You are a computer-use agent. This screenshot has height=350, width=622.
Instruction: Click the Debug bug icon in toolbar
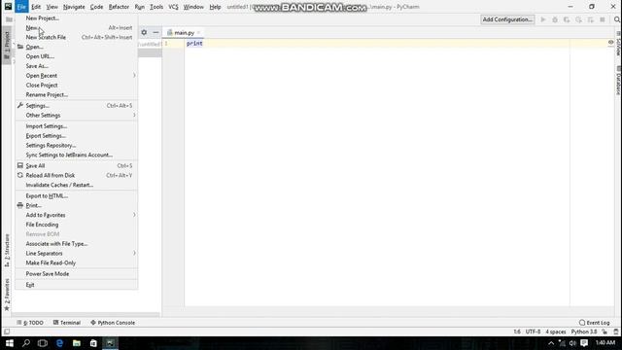pos(555,19)
